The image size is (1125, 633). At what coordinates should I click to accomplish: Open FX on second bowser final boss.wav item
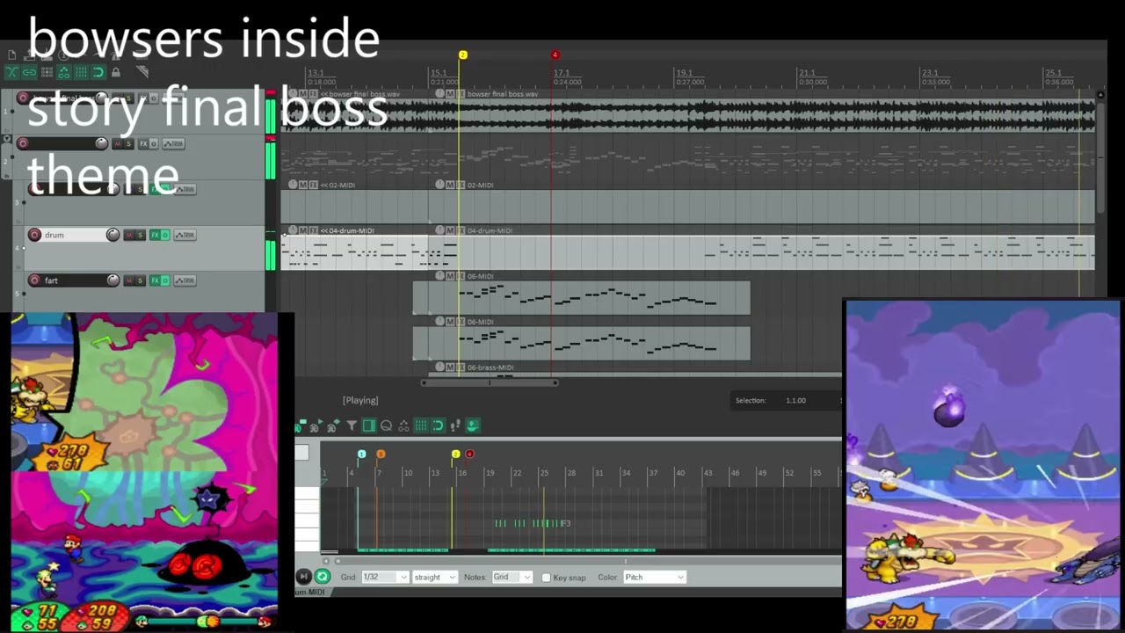point(461,93)
